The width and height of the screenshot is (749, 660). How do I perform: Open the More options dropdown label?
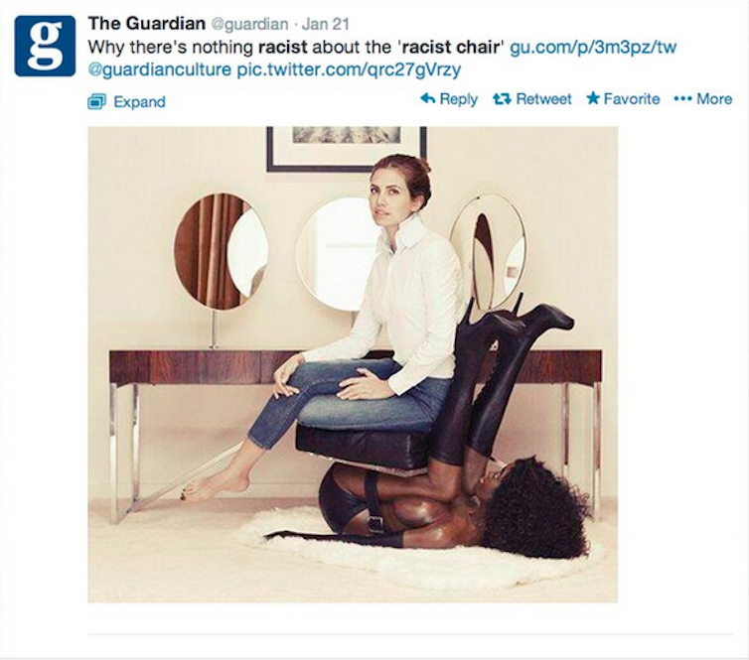point(714,99)
